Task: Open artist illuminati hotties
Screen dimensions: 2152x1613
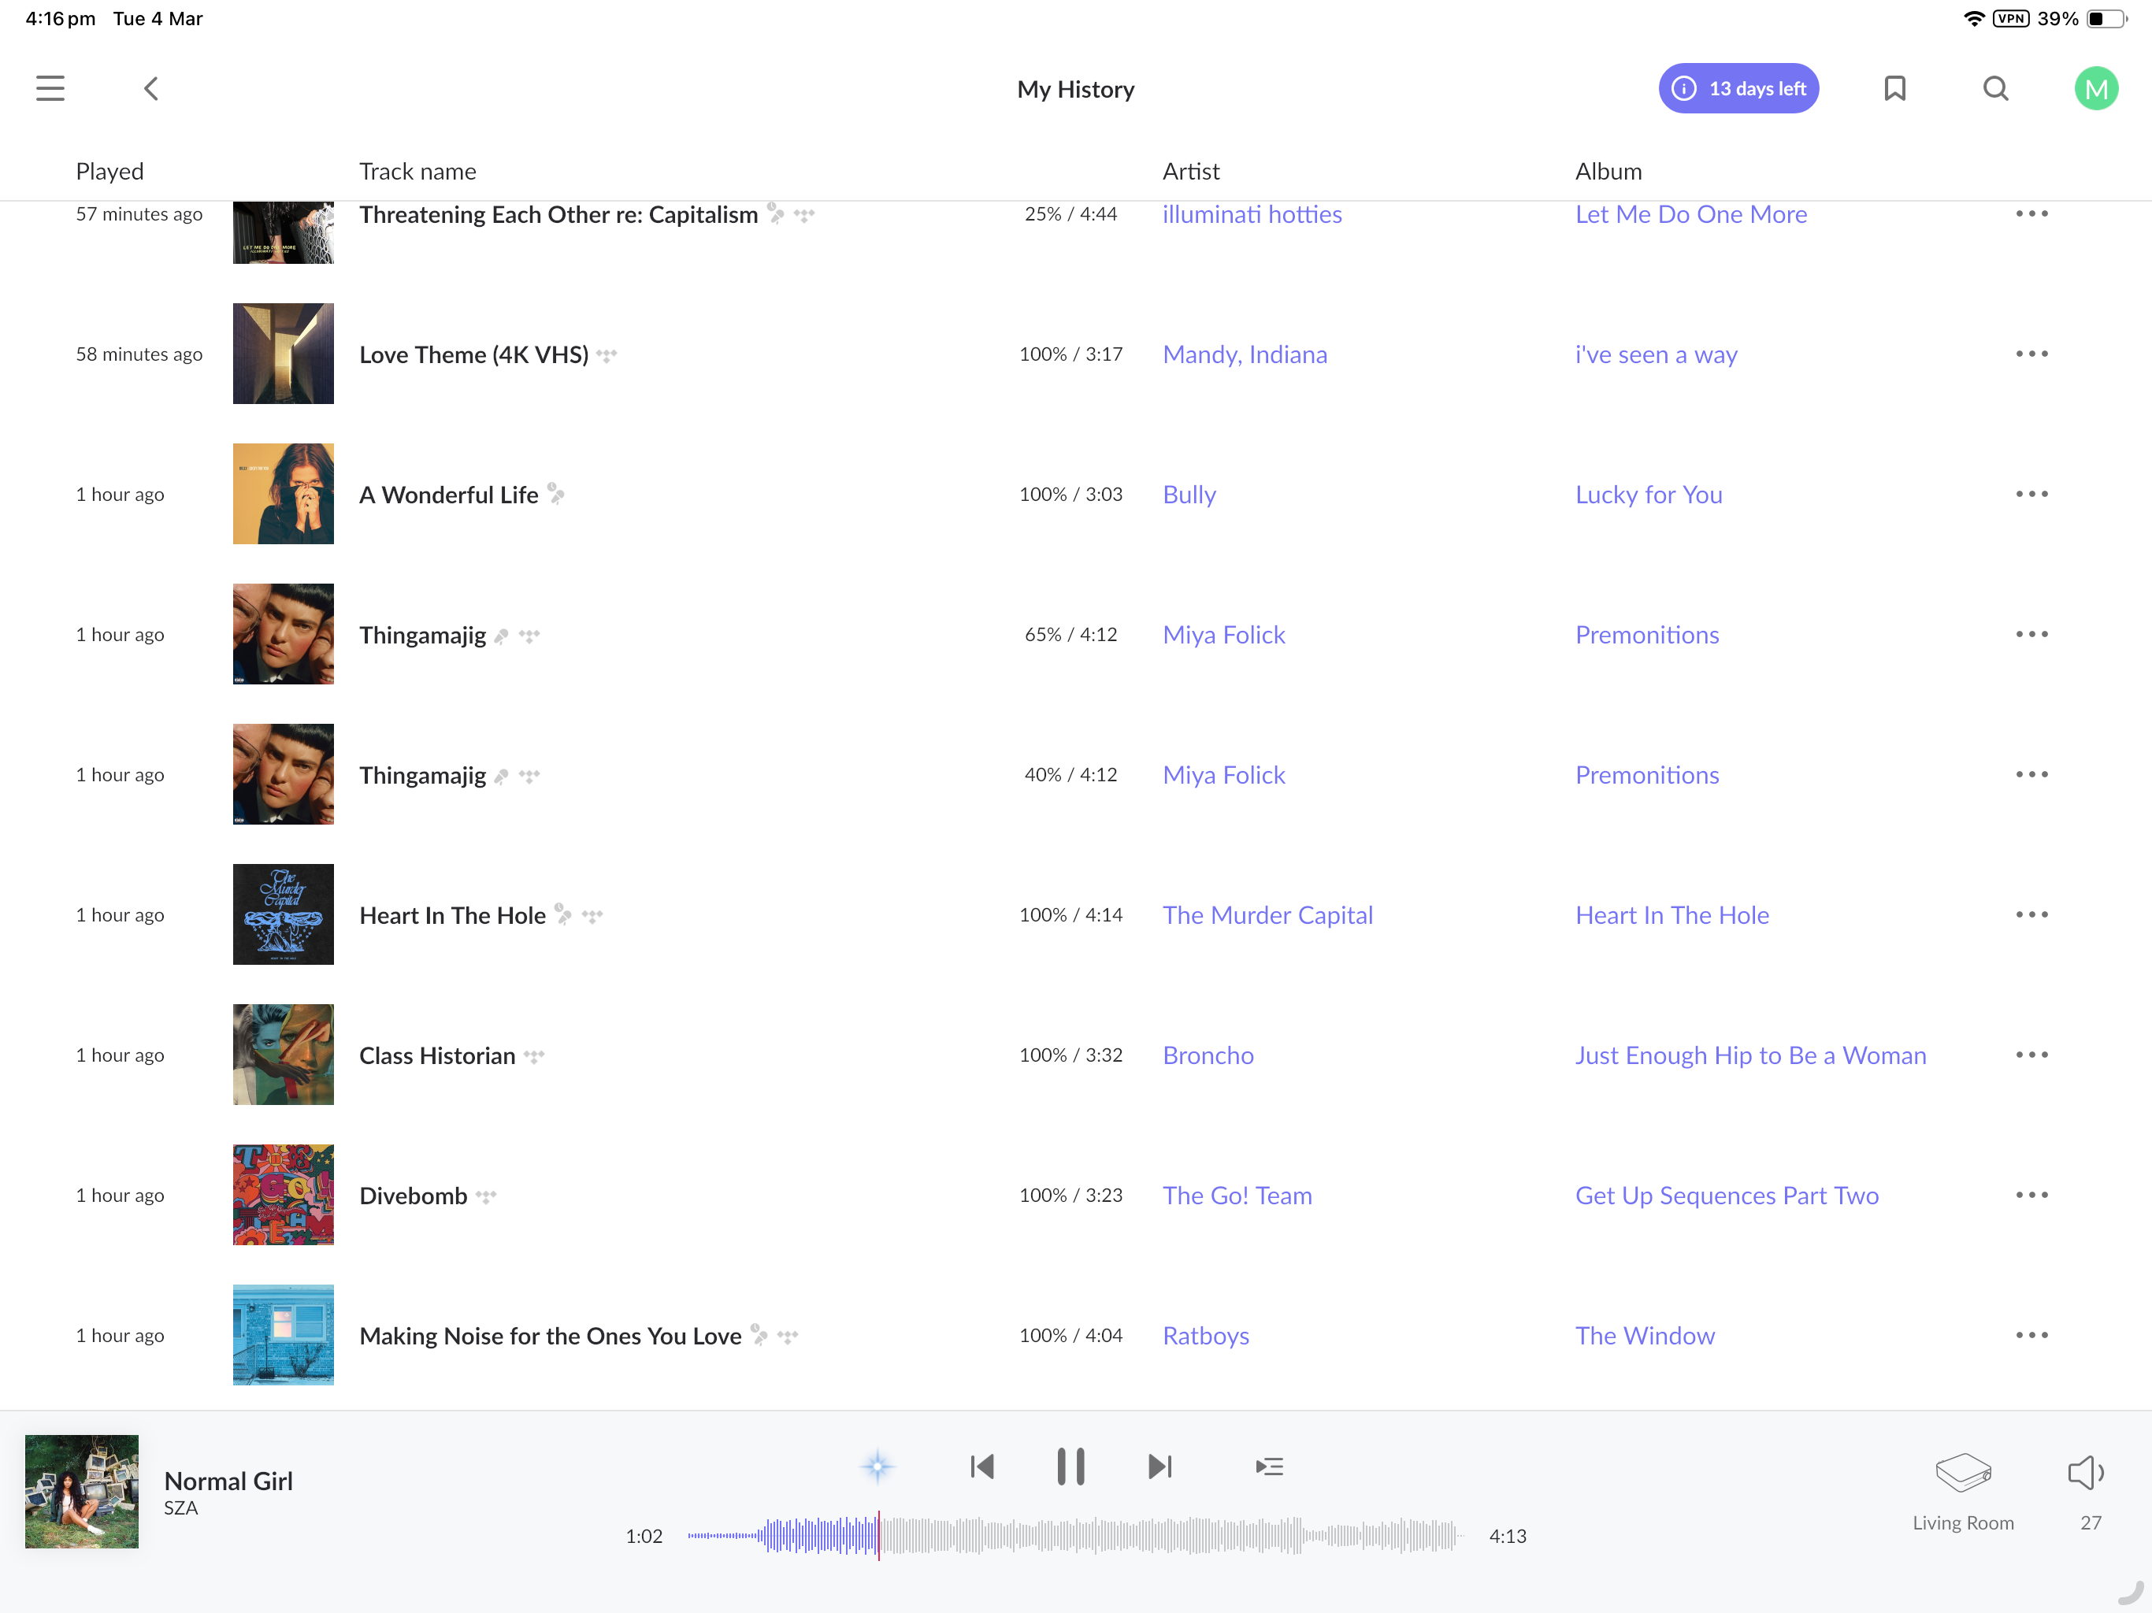Action: [x=1252, y=214]
